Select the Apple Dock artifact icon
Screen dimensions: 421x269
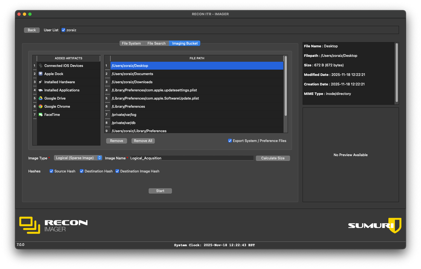tap(41, 74)
